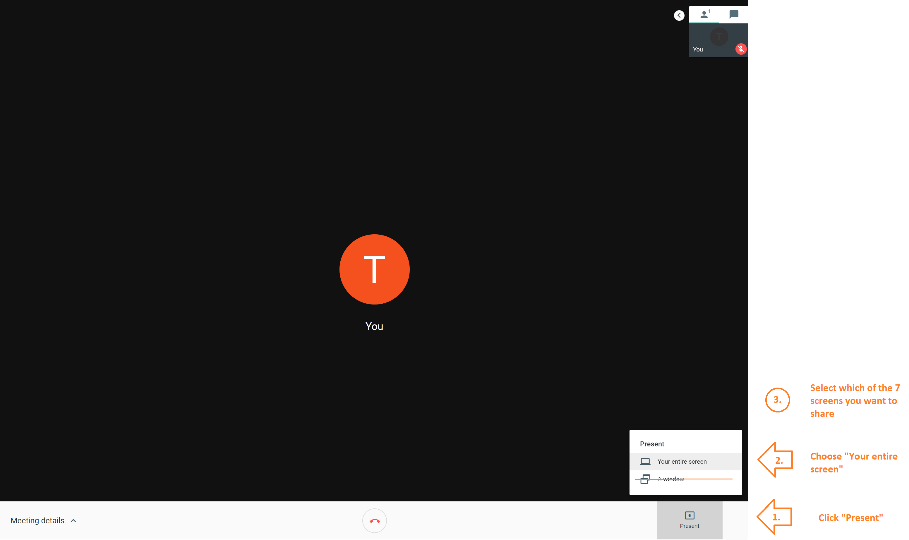The height and width of the screenshot is (540, 909).
Task: Select your own thumbnail tile labeled You
Action: coord(718,40)
